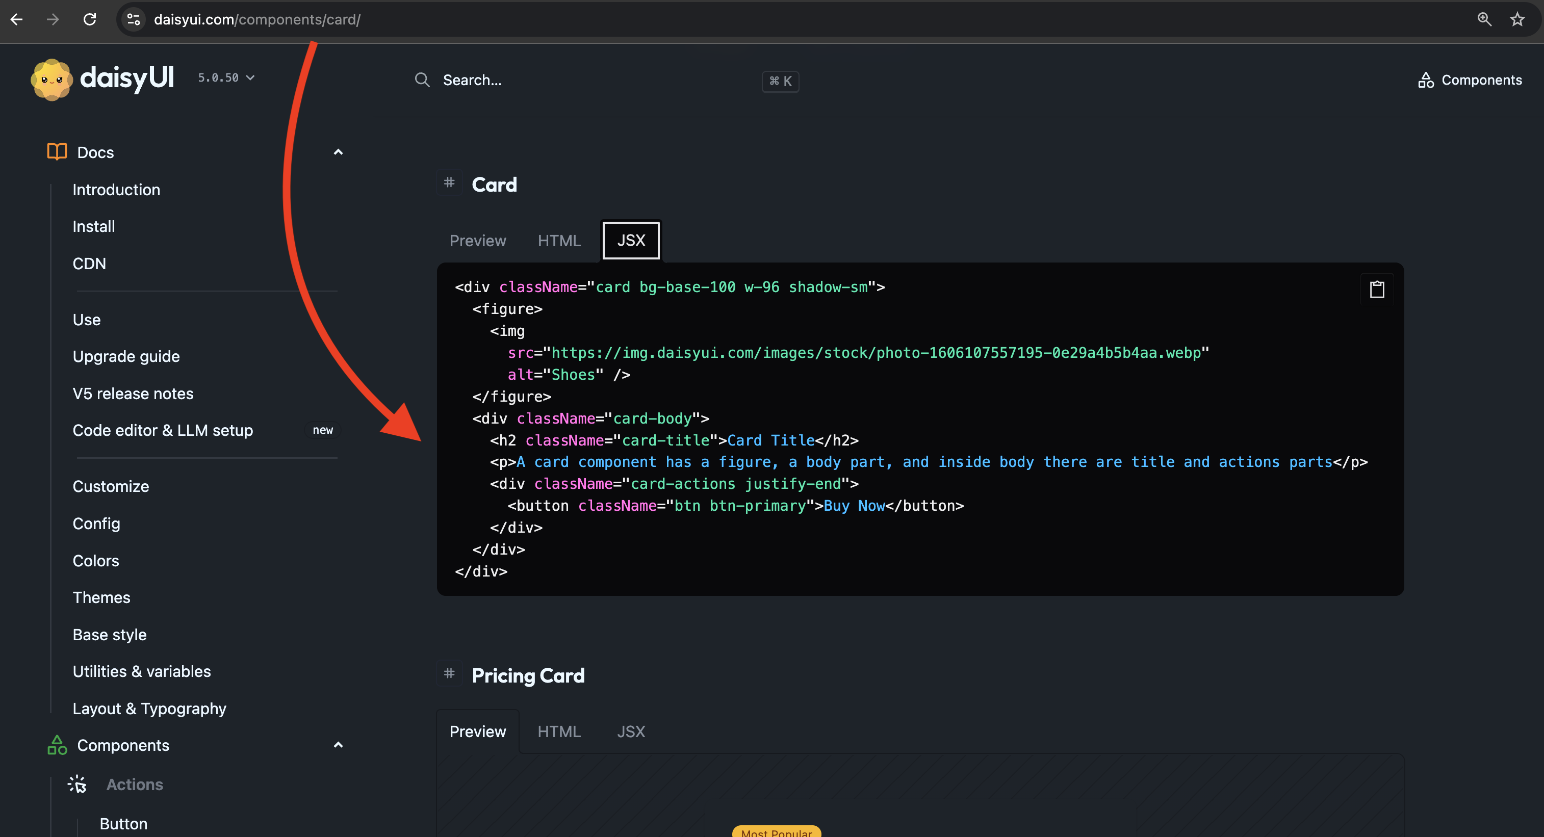Select the Pricing Card Preview tab
This screenshot has height=837, width=1544.
point(478,731)
